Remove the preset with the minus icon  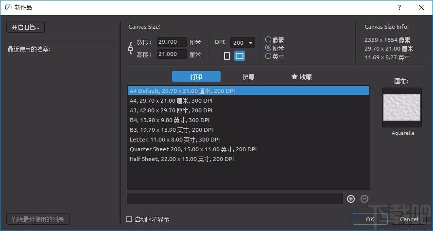pyautogui.click(x=364, y=199)
